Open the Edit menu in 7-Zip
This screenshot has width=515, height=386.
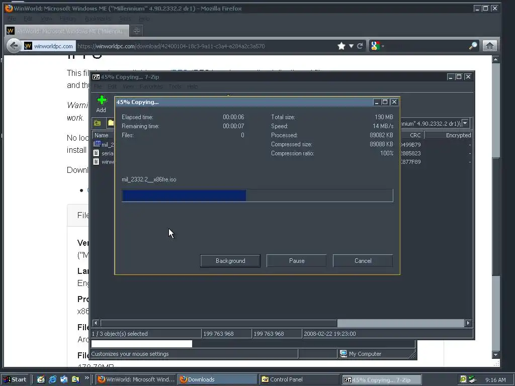[x=112, y=86]
